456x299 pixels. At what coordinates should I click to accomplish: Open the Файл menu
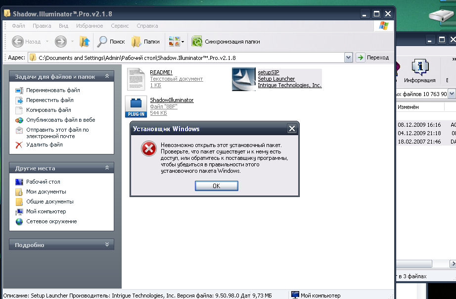click(x=19, y=26)
